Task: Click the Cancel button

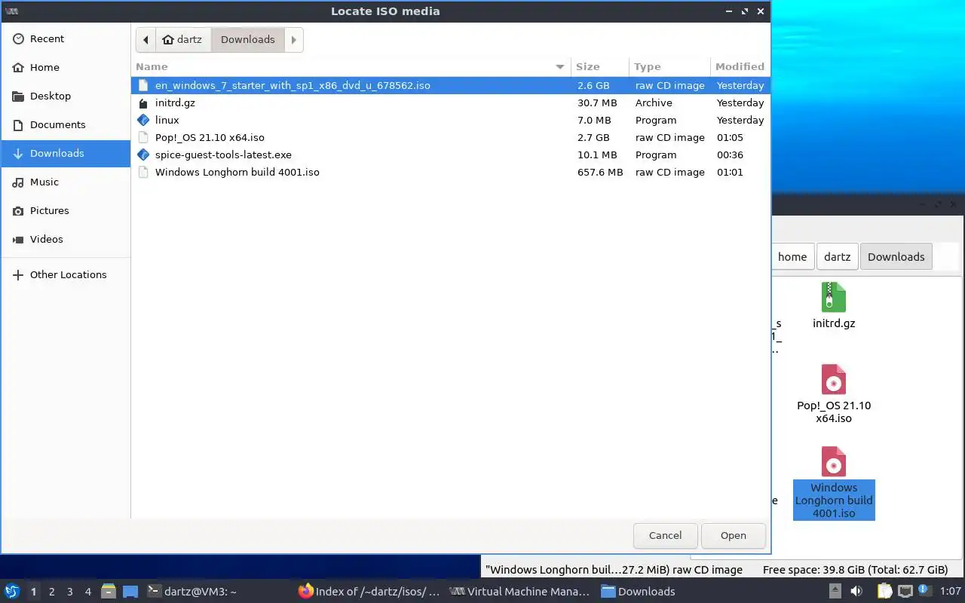Action: (x=665, y=535)
